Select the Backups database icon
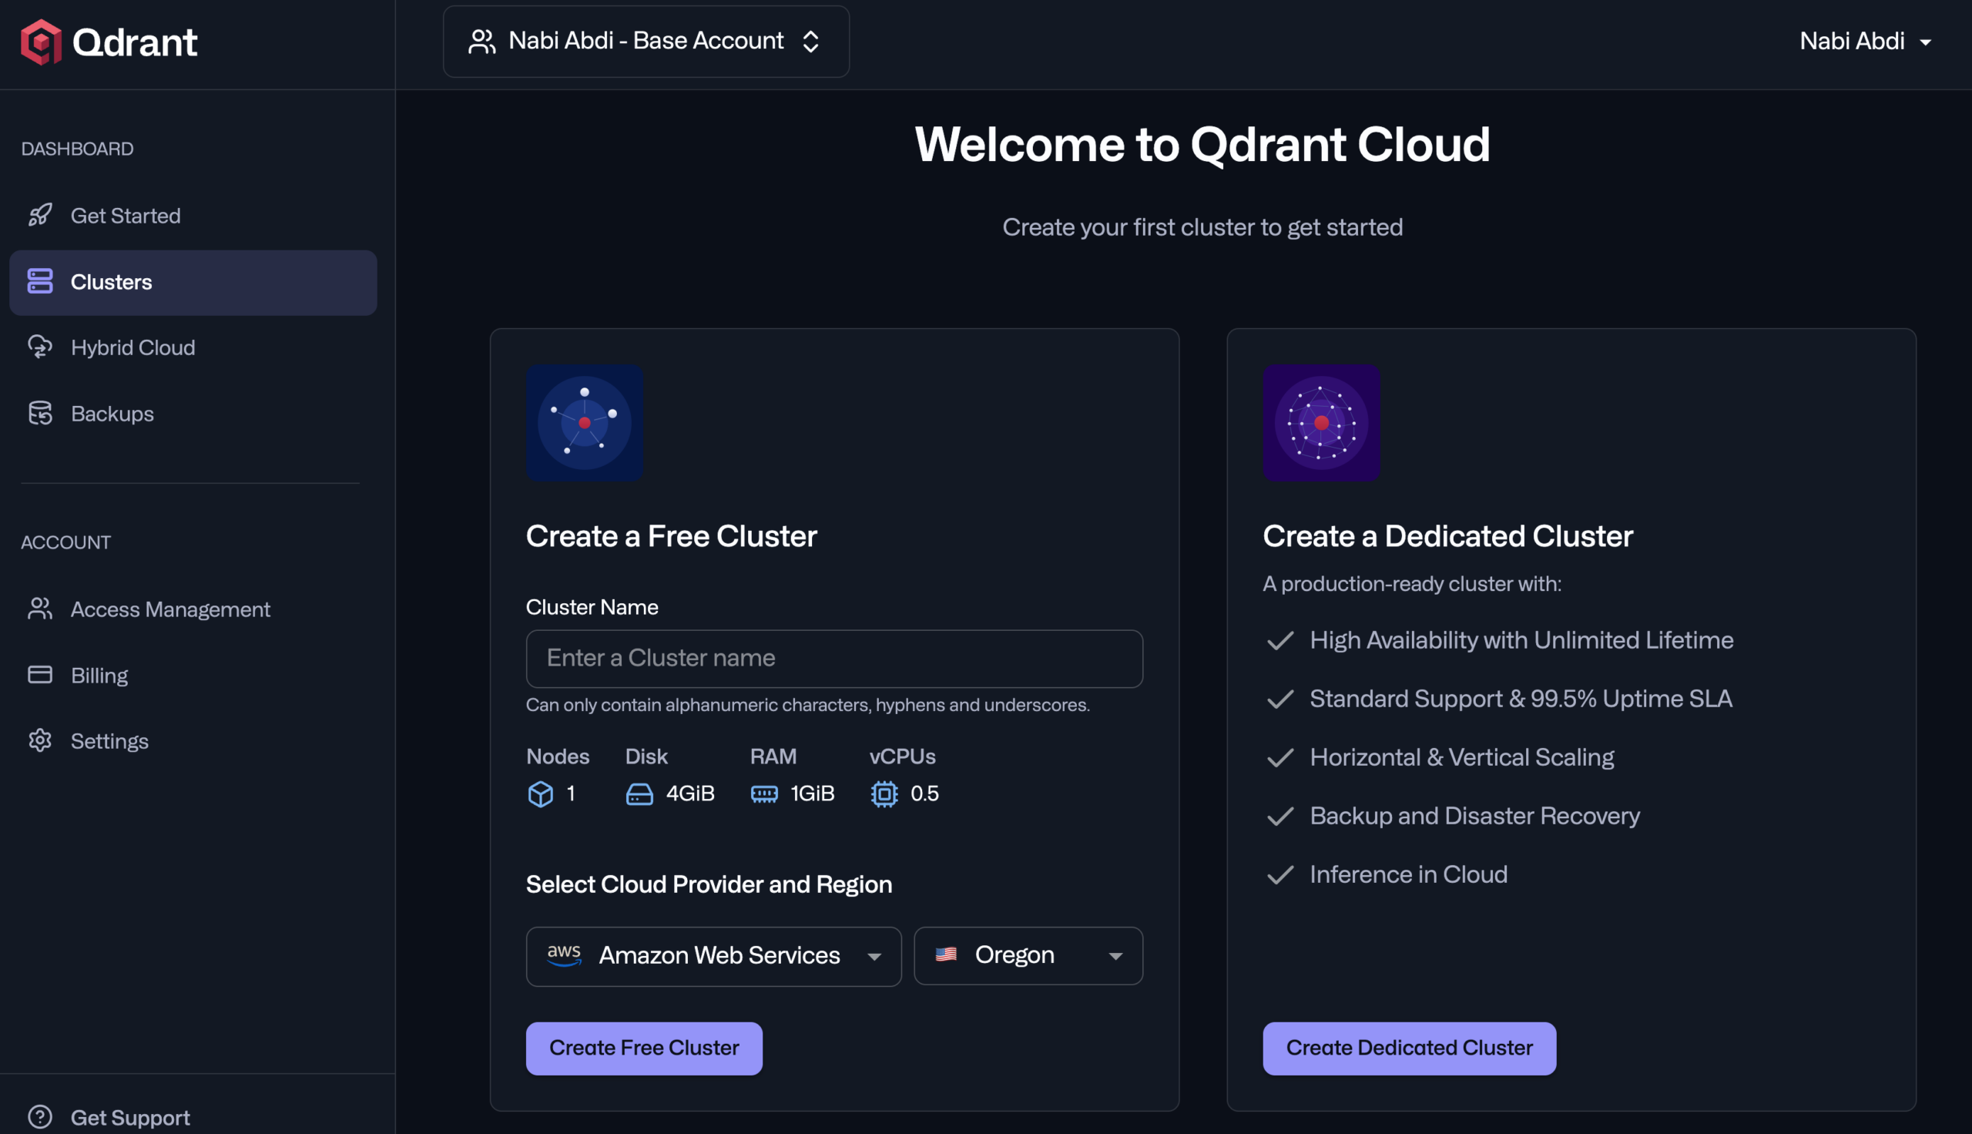 coord(40,414)
